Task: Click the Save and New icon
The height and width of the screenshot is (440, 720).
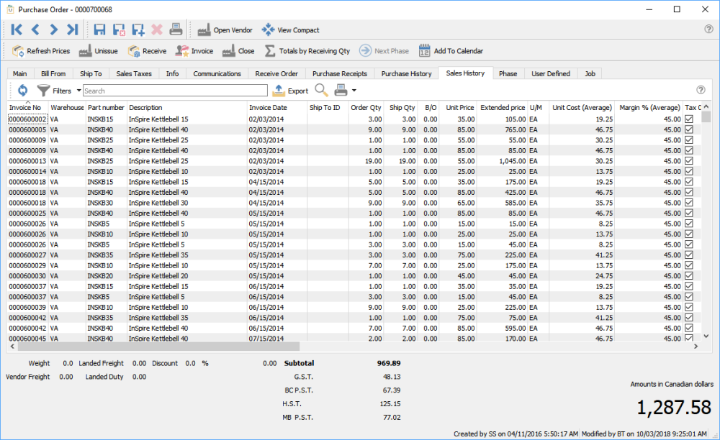Action: [138, 29]
